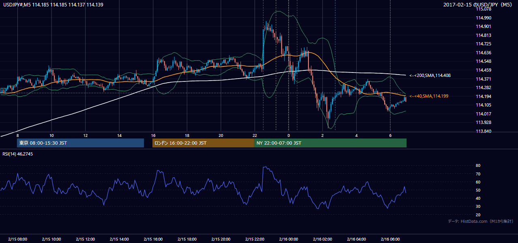This screenshot has height=243, width=518.
Task: Click hour marker 8 under the price chart
Action: (17, 135)
